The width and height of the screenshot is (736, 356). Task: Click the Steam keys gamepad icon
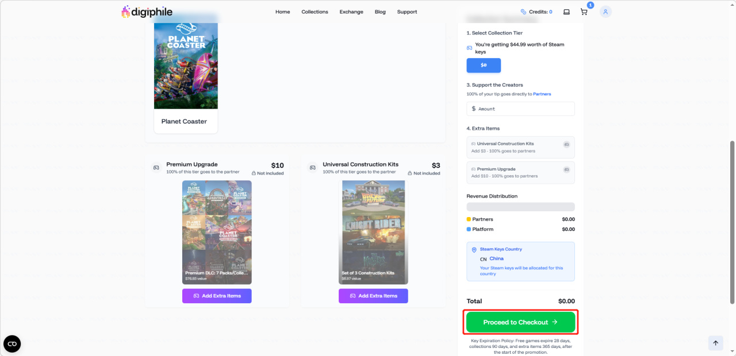[x=469, y=48]
